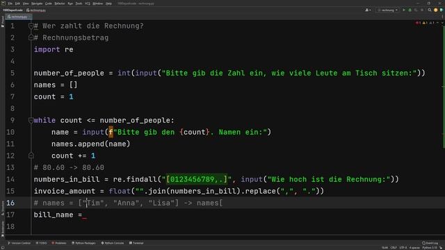Screen dimensions: 445x250
Task: Click the 100DaysofCode project breadcrumb
Action: point(13,10)
